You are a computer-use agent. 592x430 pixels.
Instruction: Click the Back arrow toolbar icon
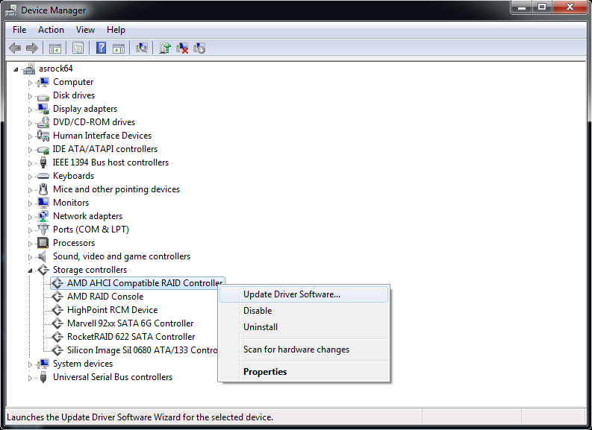click(15, 48)
